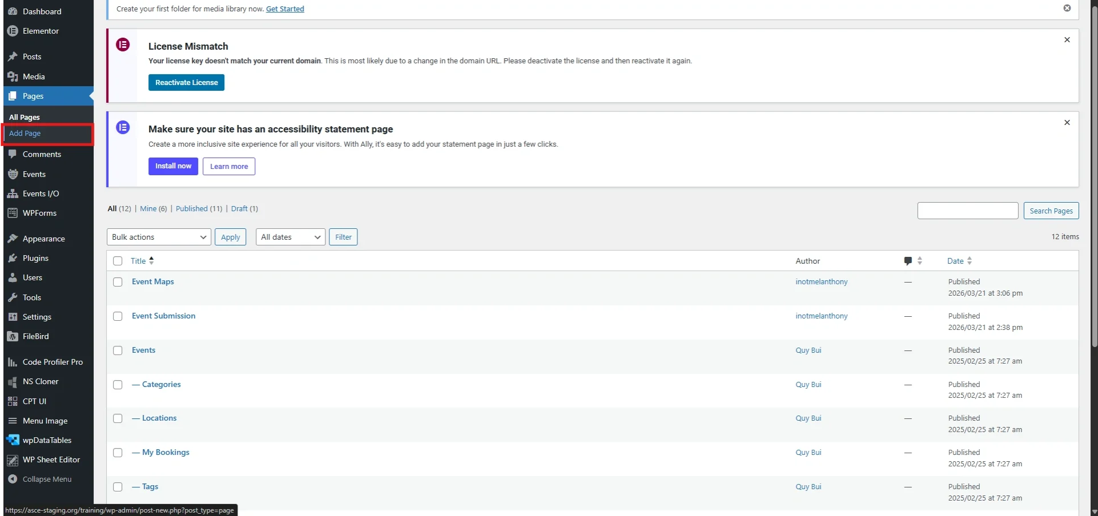Click the Events icon in sidebar
Image resolution: width=1098 pixels, height=516 pixels.
pyautogui.click(x=13, y=174)
